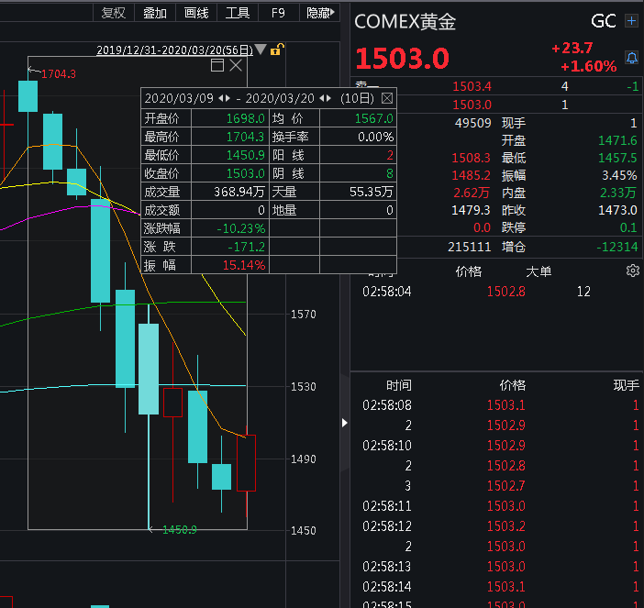644x608 pixels.
Task: Click 涨跌幅 value -10.23%
Action: click(241, 228)
